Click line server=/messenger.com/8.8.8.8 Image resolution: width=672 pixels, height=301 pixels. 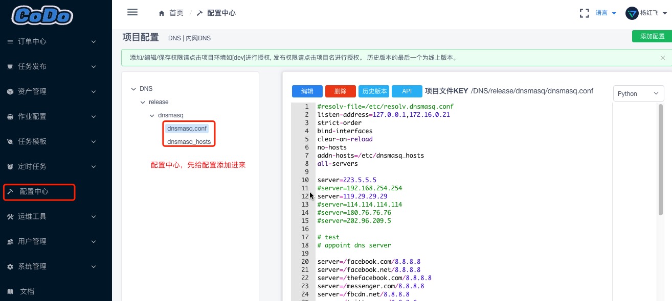[371, 286]
